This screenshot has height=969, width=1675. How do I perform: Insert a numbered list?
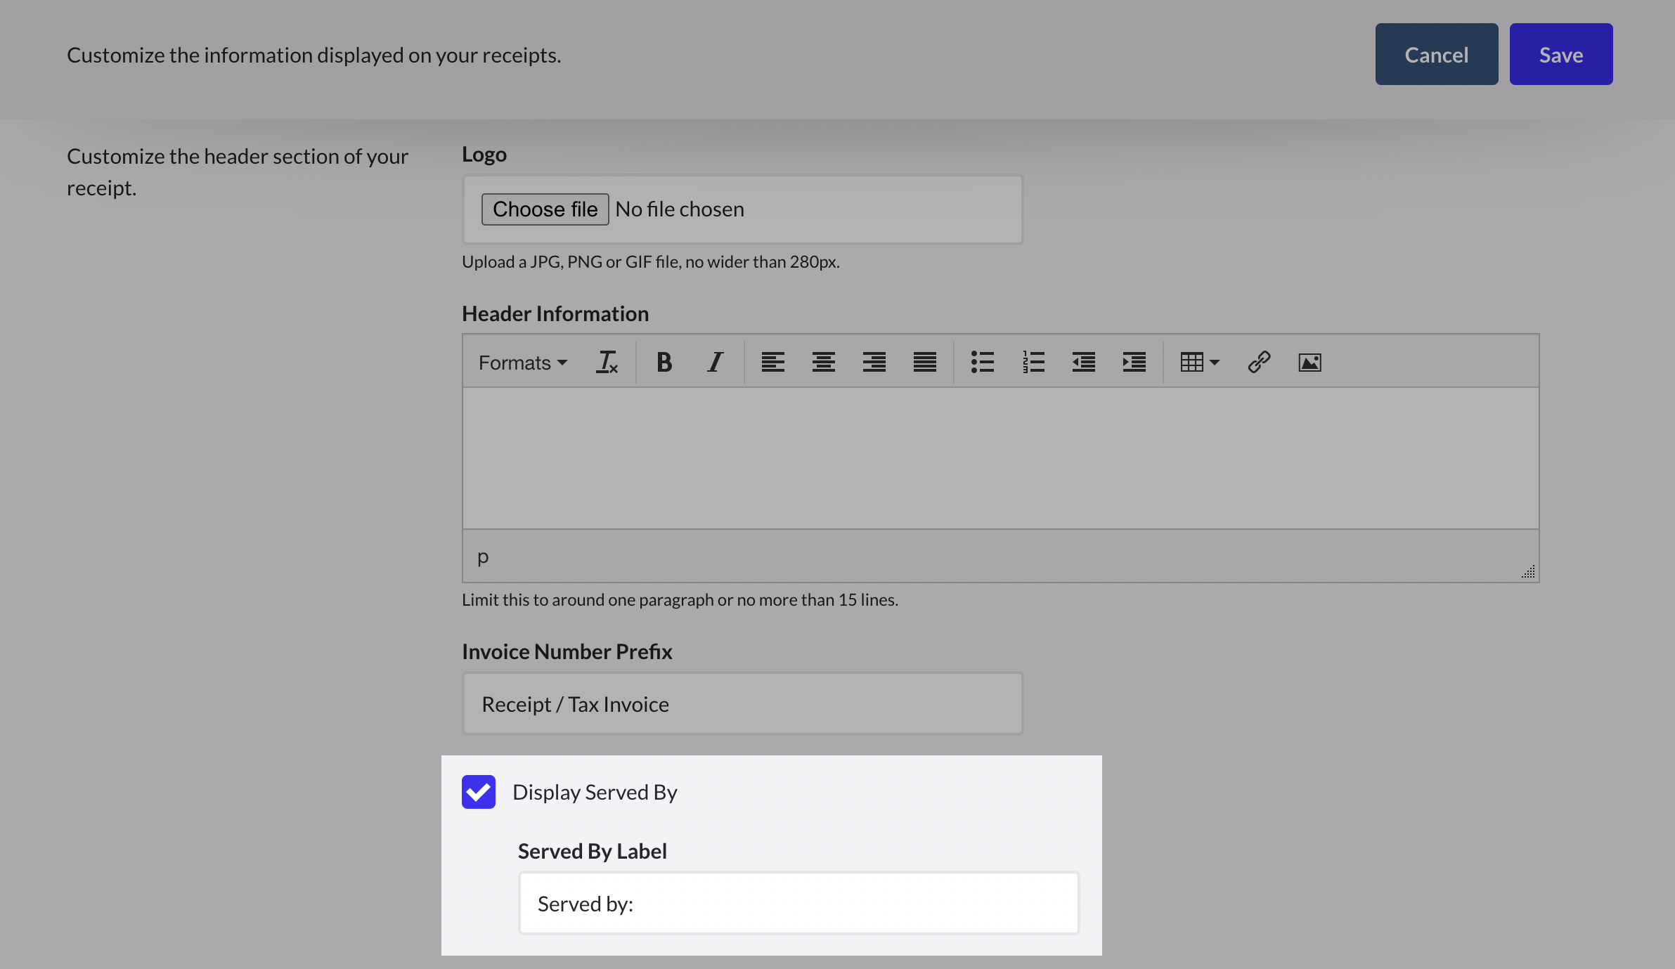click(1033, 362)
